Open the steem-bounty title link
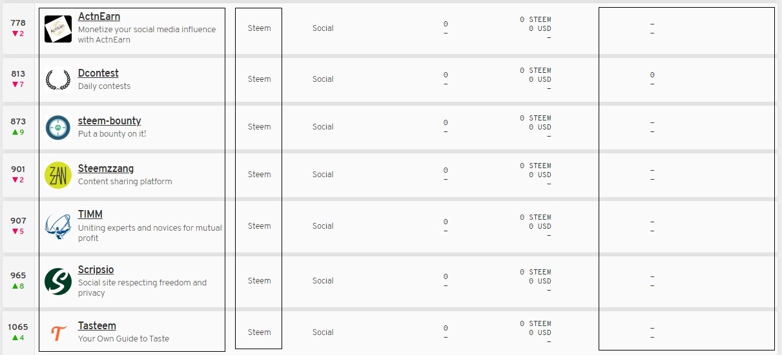 pyautogui.click(x=109, y=121)
